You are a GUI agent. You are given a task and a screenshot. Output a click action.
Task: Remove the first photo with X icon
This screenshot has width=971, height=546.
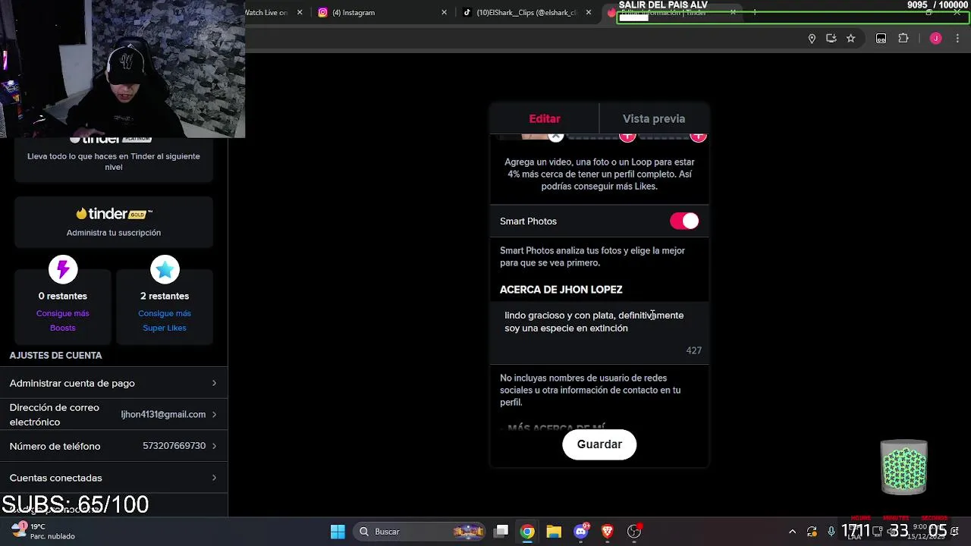click(x=556, y=136)
